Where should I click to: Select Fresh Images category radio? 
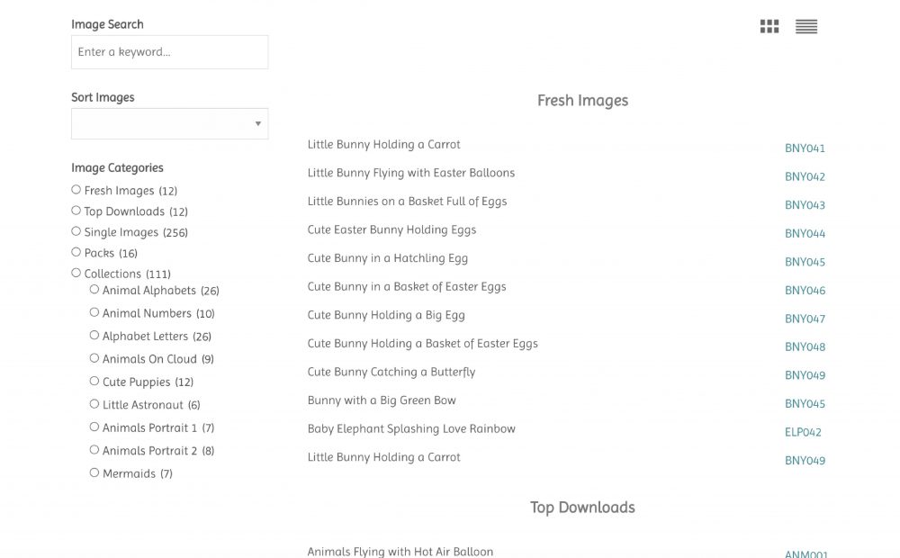point(76,189)
